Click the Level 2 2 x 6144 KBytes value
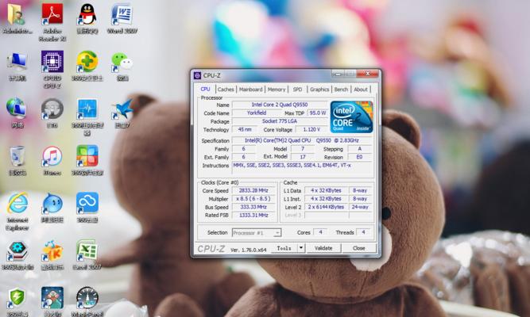The width and height of the screenshot is (530, 317). (x=326, y=207)
